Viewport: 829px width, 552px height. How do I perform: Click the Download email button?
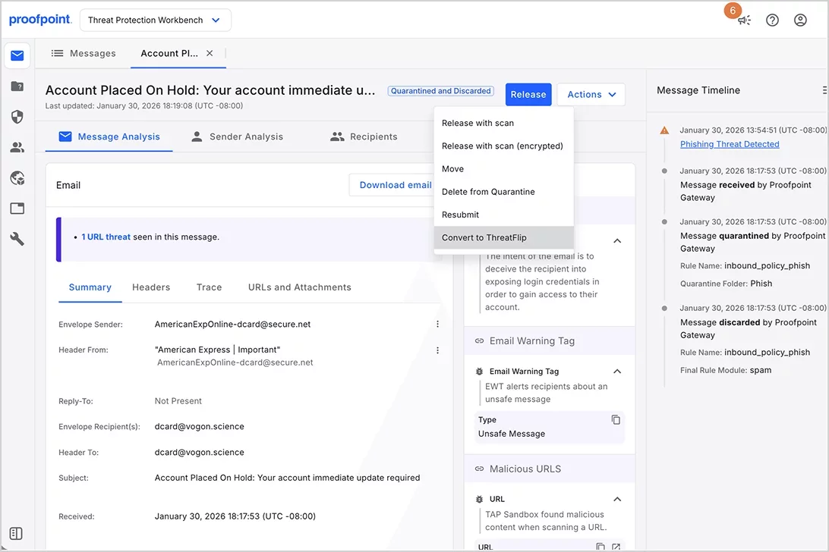[x=392, y=185]
